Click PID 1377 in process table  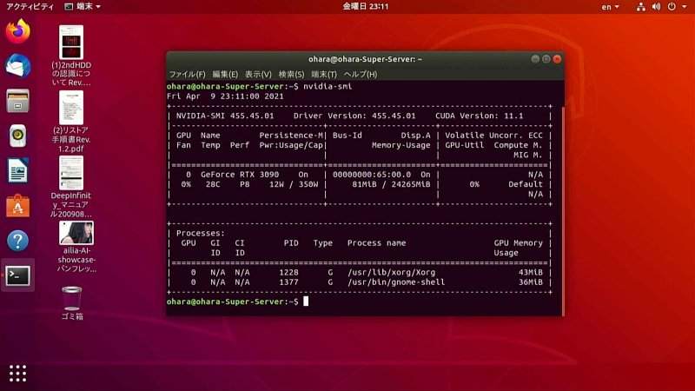[288, 282]
